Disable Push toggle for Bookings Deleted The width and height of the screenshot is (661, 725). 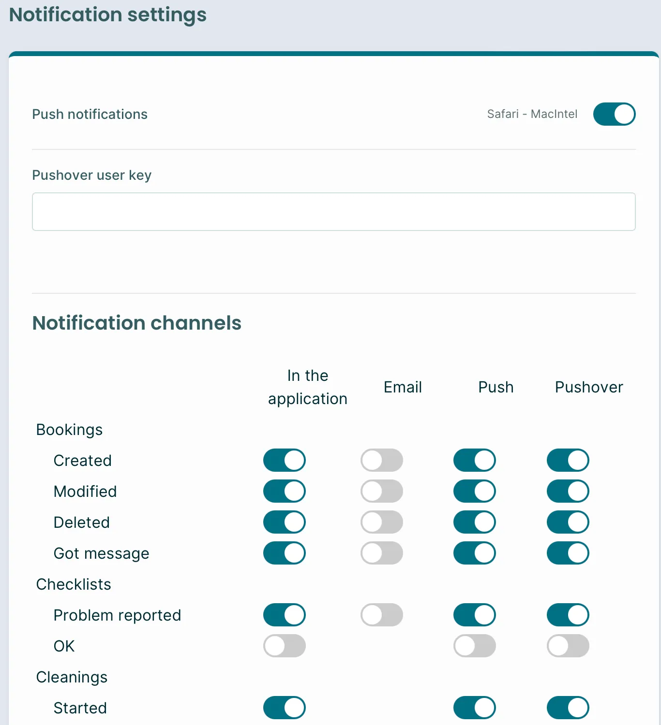[475, 522]
